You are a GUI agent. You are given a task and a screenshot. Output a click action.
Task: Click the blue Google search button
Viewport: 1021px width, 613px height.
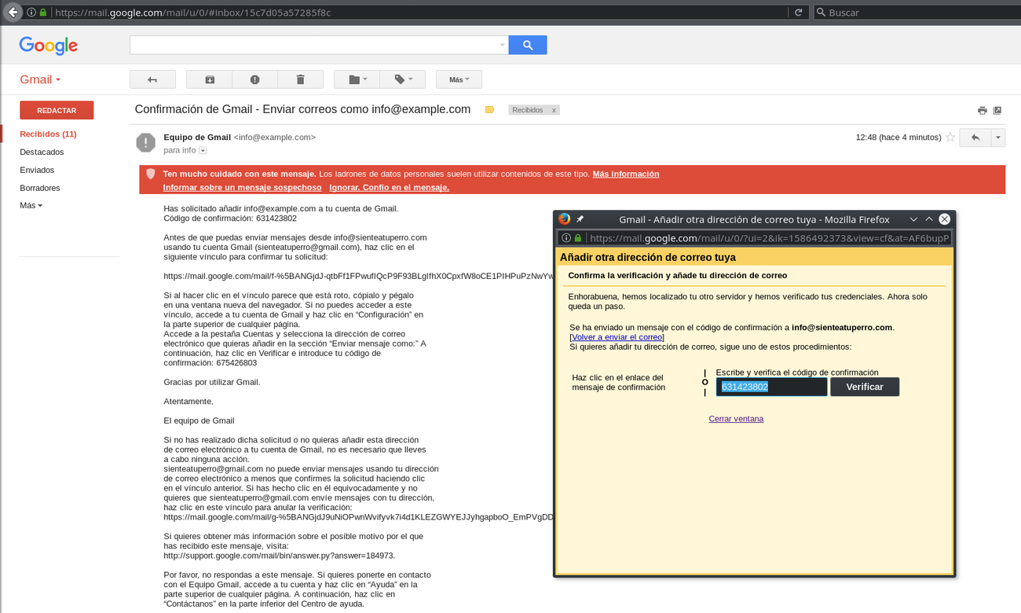[x=527, y=46]
